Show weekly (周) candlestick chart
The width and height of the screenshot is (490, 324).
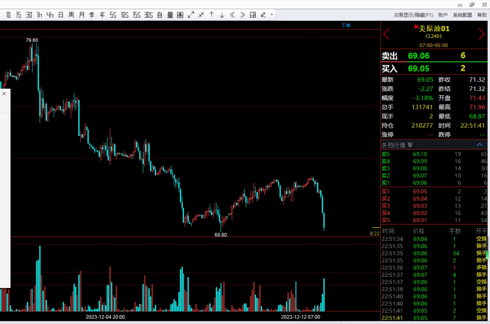pyautogui.click(x=71, y=15)
